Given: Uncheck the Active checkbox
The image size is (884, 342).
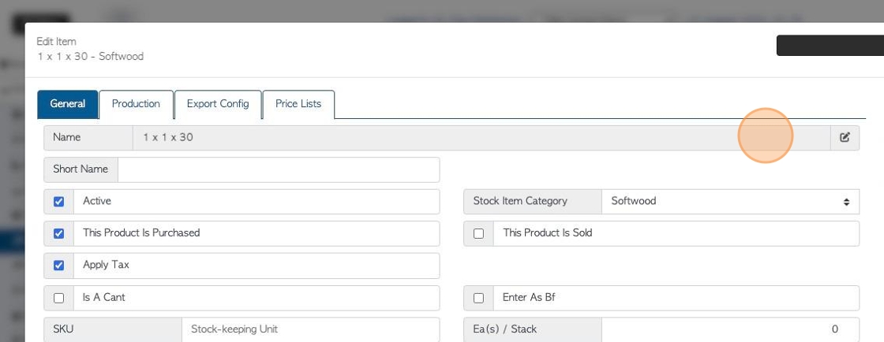Looking at the screenshot, I should 58,202.
